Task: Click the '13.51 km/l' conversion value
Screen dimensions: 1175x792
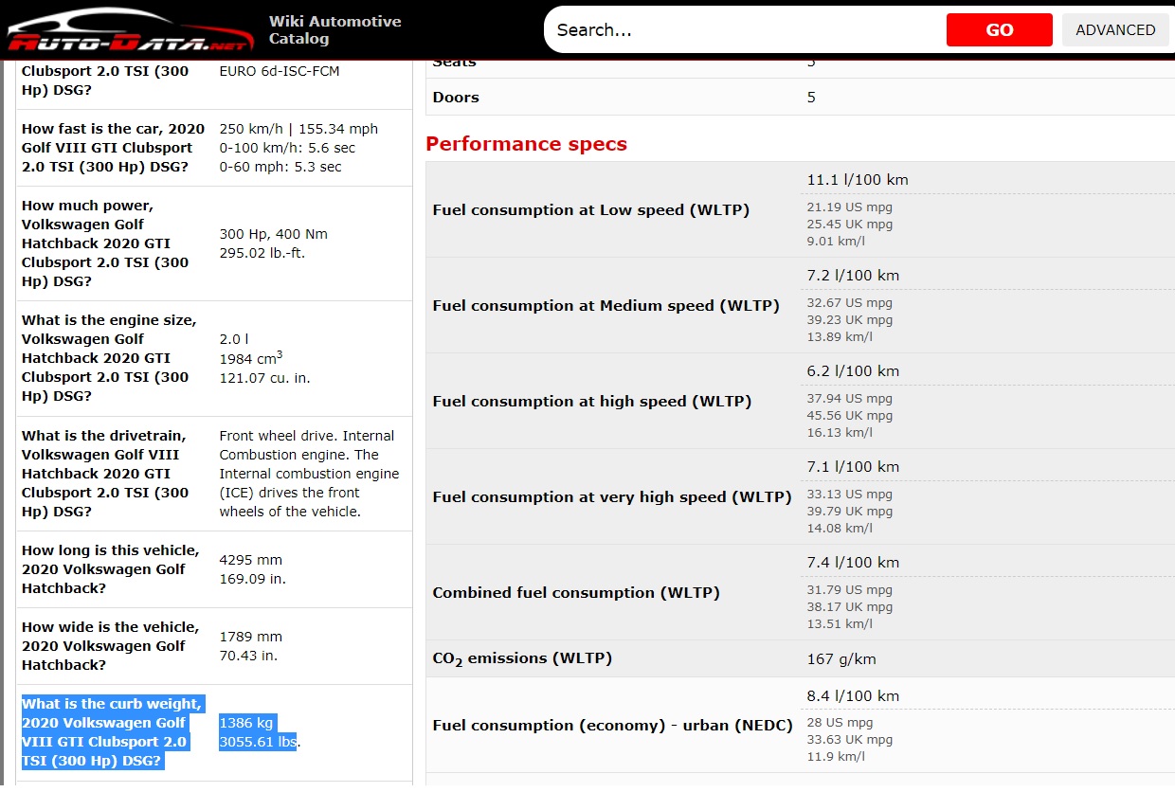Action: tap(840, 624)
